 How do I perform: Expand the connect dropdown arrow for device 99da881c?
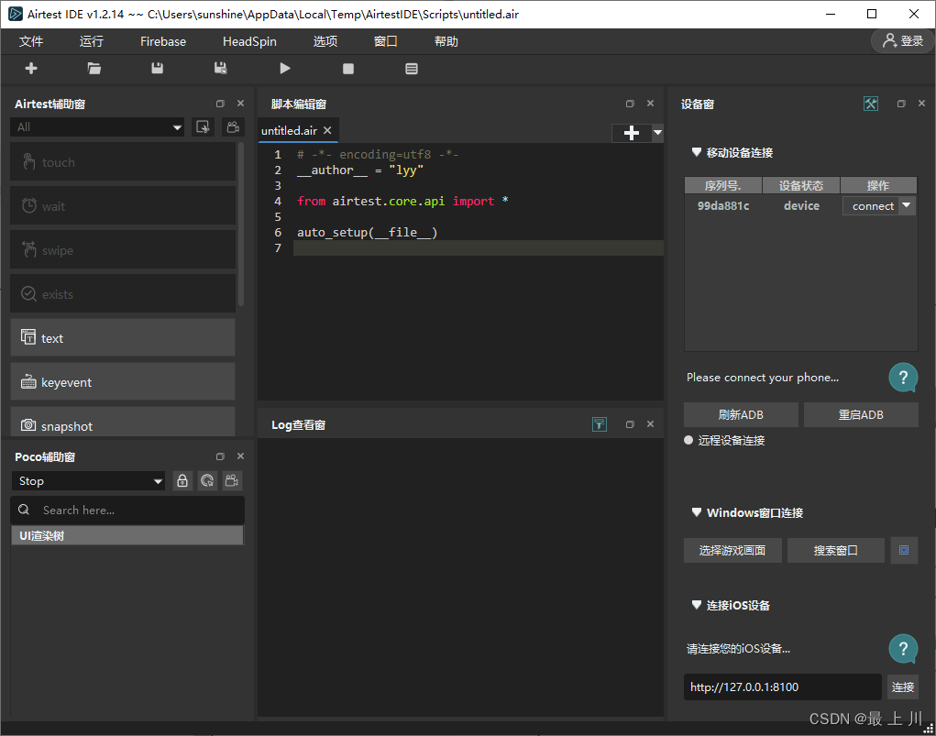(907, 206)
